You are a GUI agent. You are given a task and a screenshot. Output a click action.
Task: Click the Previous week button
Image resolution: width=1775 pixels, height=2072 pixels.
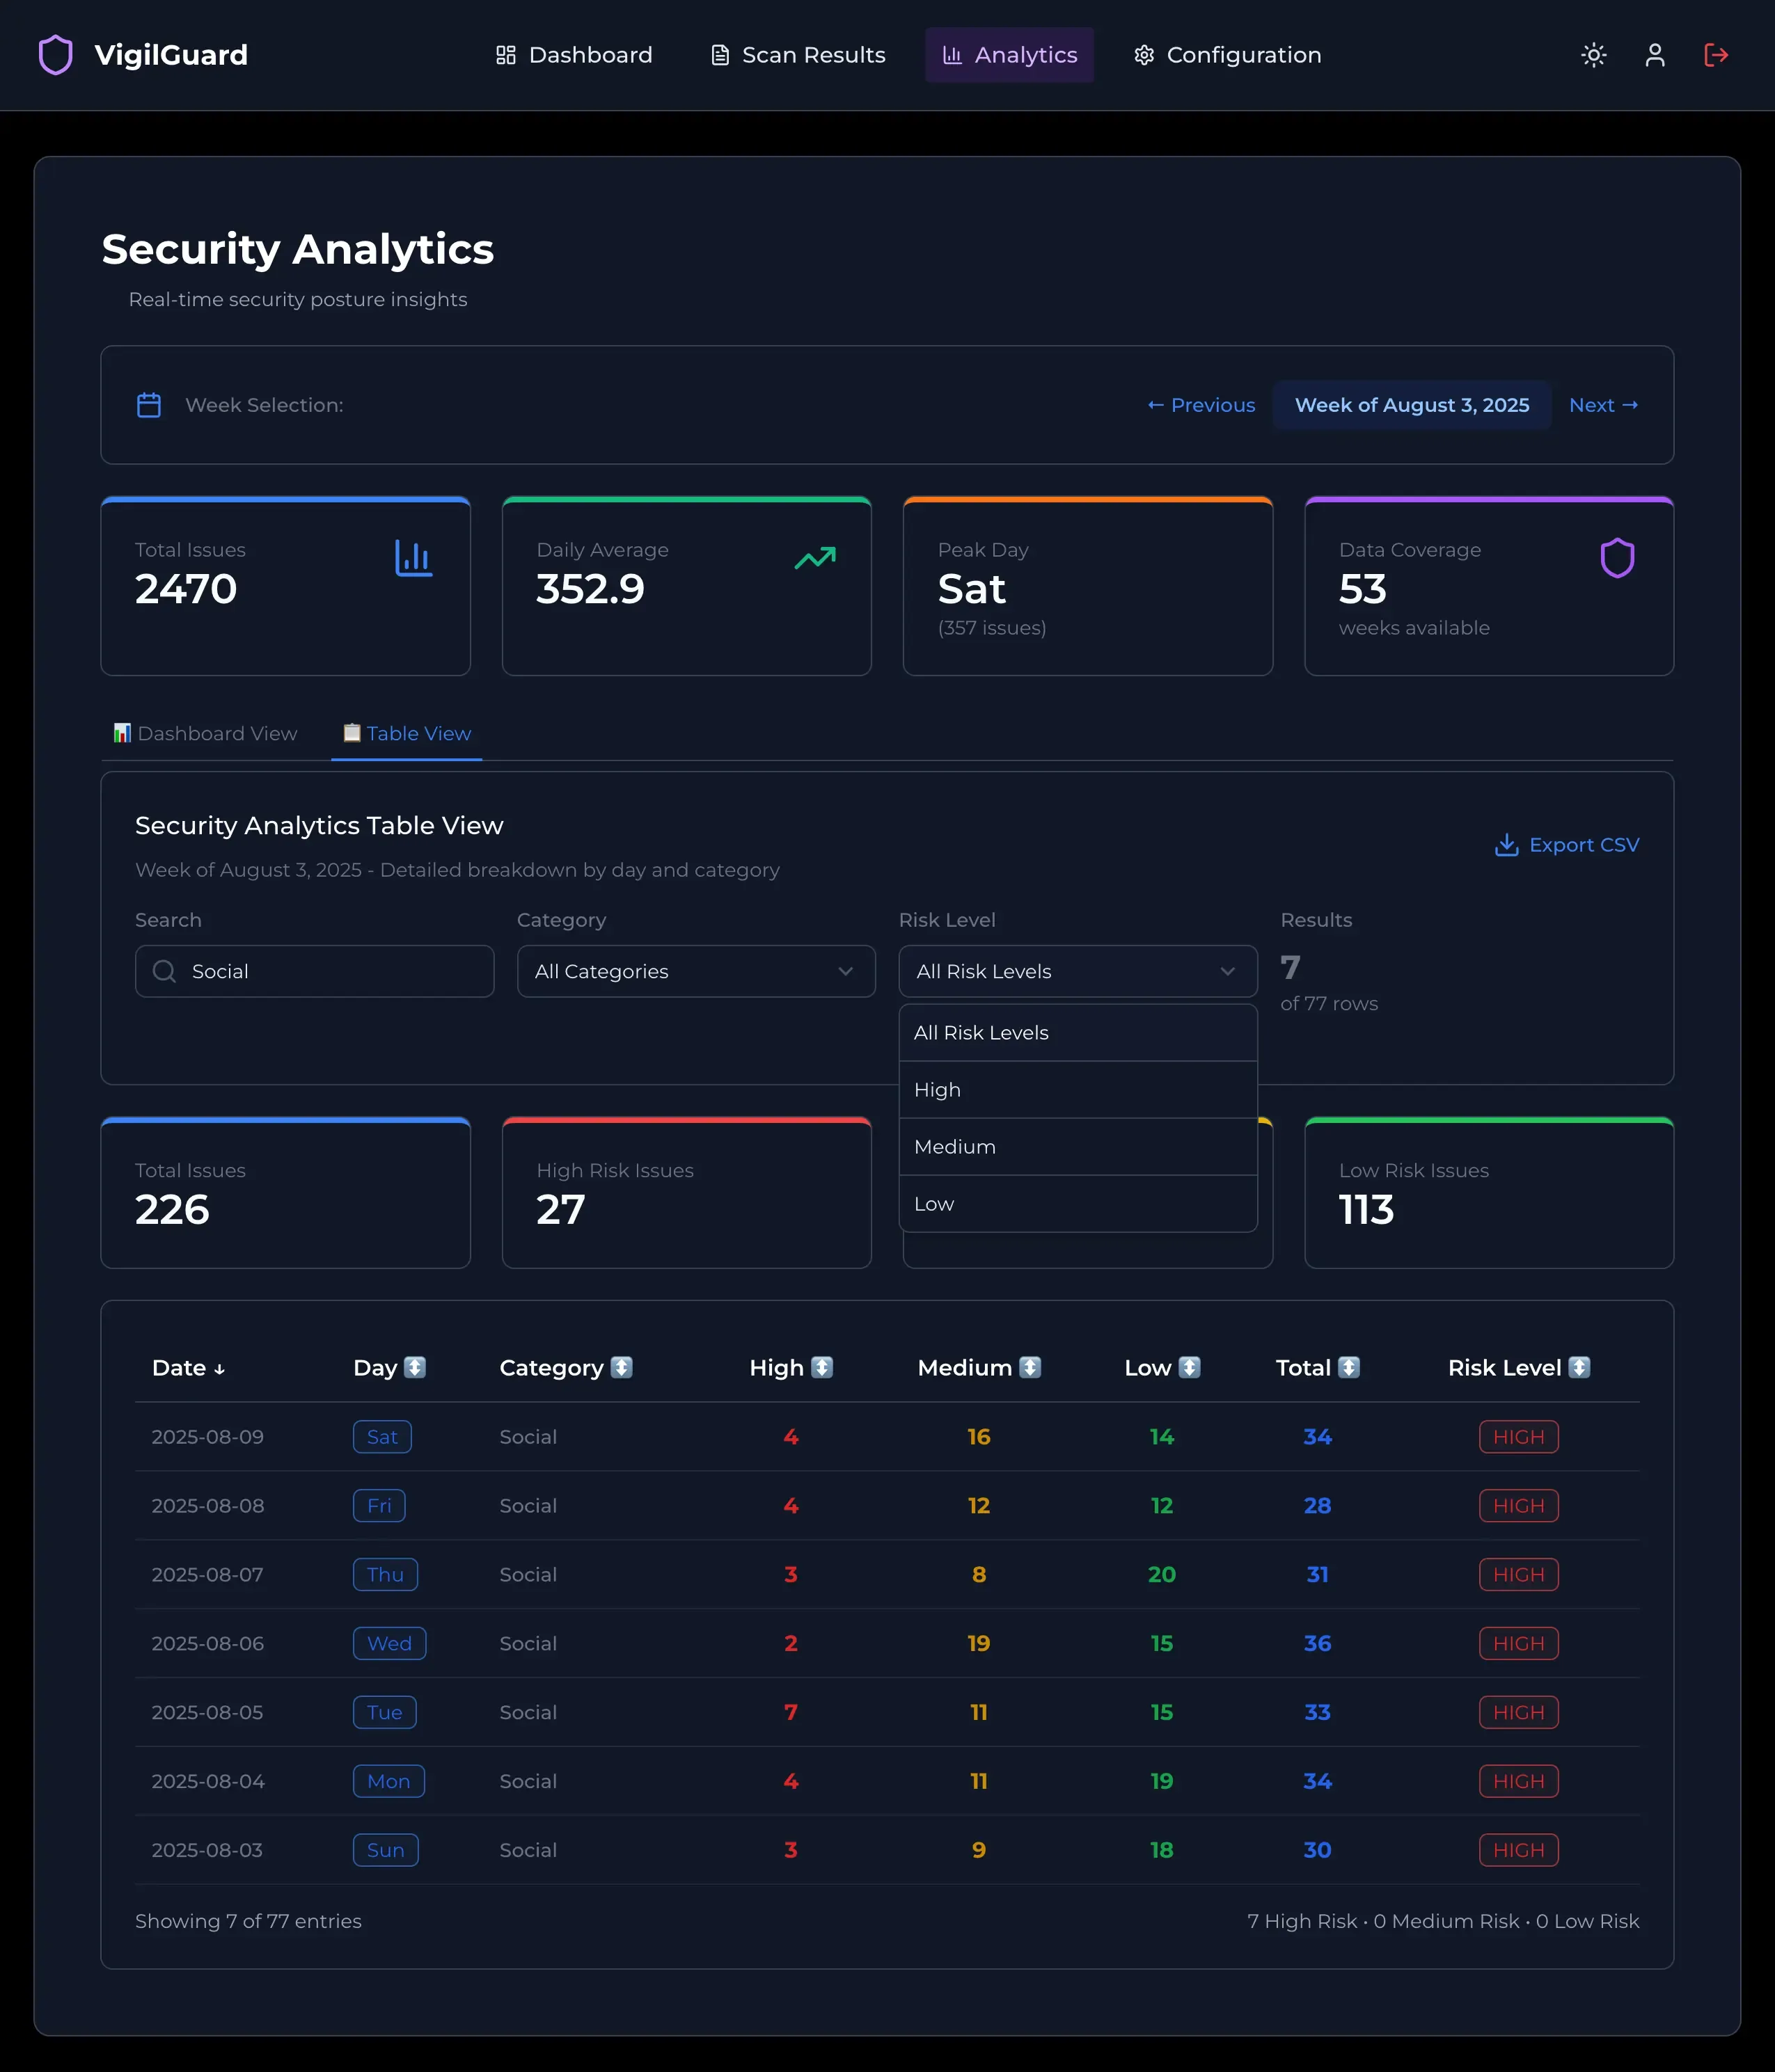pyautogui.click(x=1199, y=405)
